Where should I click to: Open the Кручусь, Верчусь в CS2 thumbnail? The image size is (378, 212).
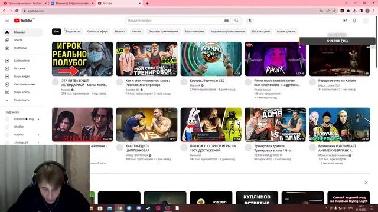coord(211,59)
